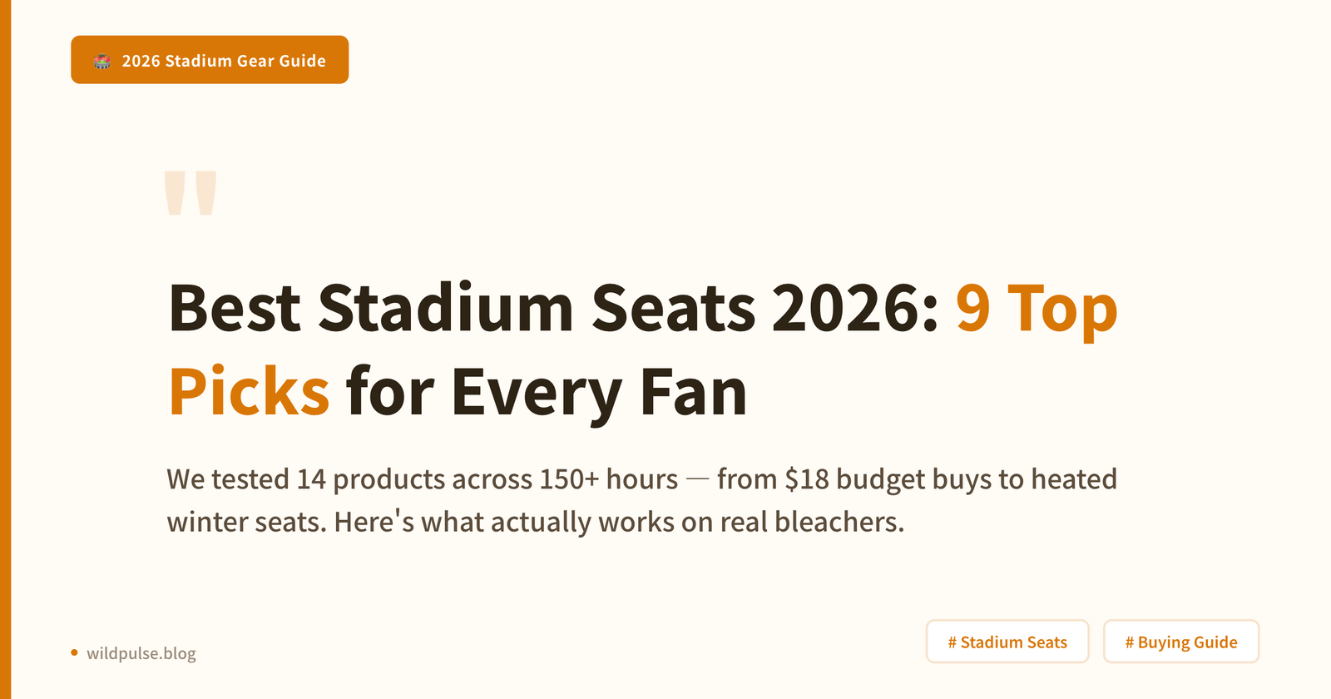Click "14 products" in the subtitle
This screenshot has width=1331, height=699.
coord(371,479)
